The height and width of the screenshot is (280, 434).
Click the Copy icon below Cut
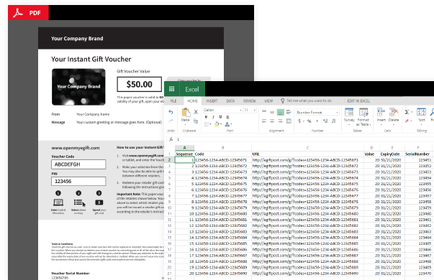pyautogui.click(x=196, y=121)
